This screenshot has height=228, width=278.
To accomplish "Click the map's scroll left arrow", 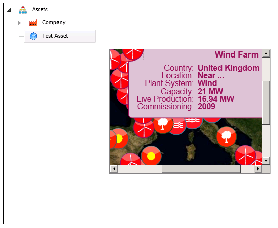I will 114,169.
